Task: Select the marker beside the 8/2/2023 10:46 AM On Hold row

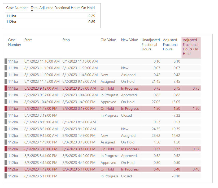Action: click(x=6, y=102)
